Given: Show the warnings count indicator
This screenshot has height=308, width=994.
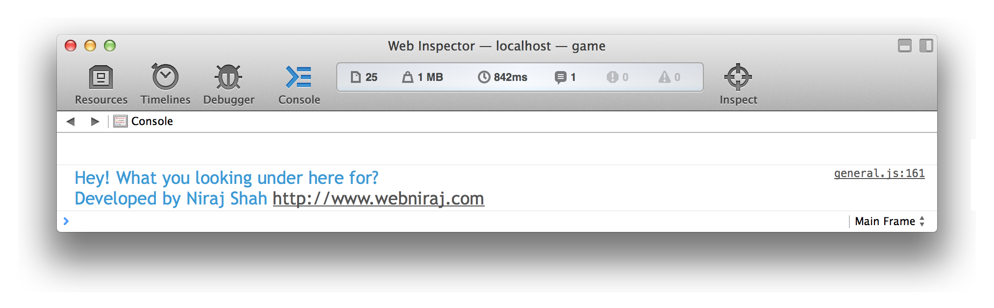Looking at the screenshot, I should click(670, 77).
